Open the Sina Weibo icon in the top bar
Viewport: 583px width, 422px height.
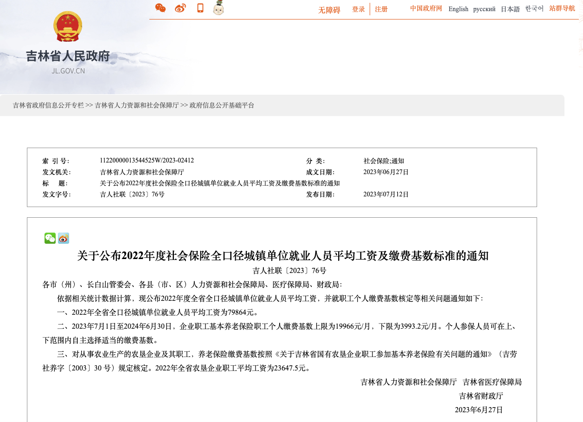click(180, 8)
